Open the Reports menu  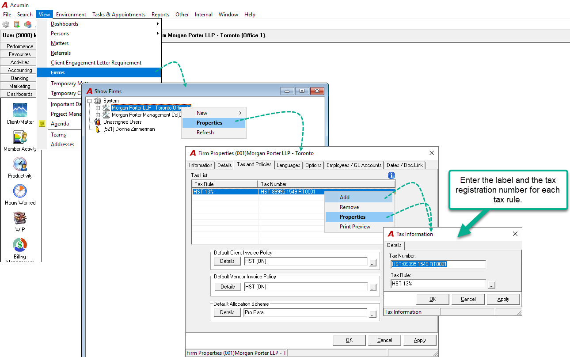pyautogui.click(x=160, y=15)
